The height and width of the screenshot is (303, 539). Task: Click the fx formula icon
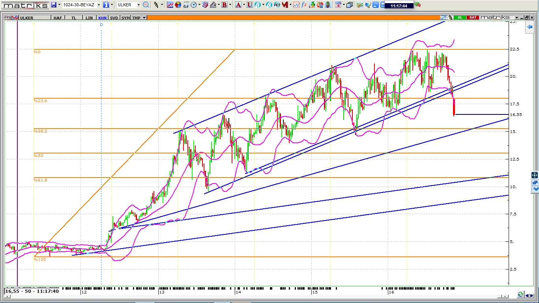click(x=304, y=5)
